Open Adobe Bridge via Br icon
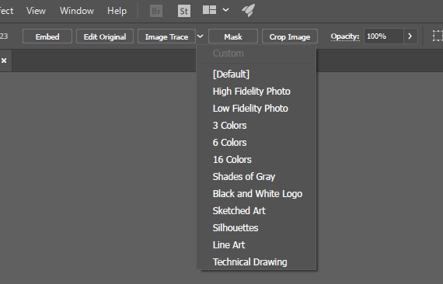 pos(156,11)
